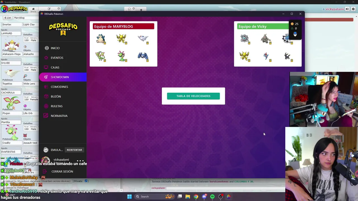Viewport: 358px width, 201px height.
Task: Click the TABLA DE VELOCIDADES button
Action: pyautogui.click(x=193, y=96)
